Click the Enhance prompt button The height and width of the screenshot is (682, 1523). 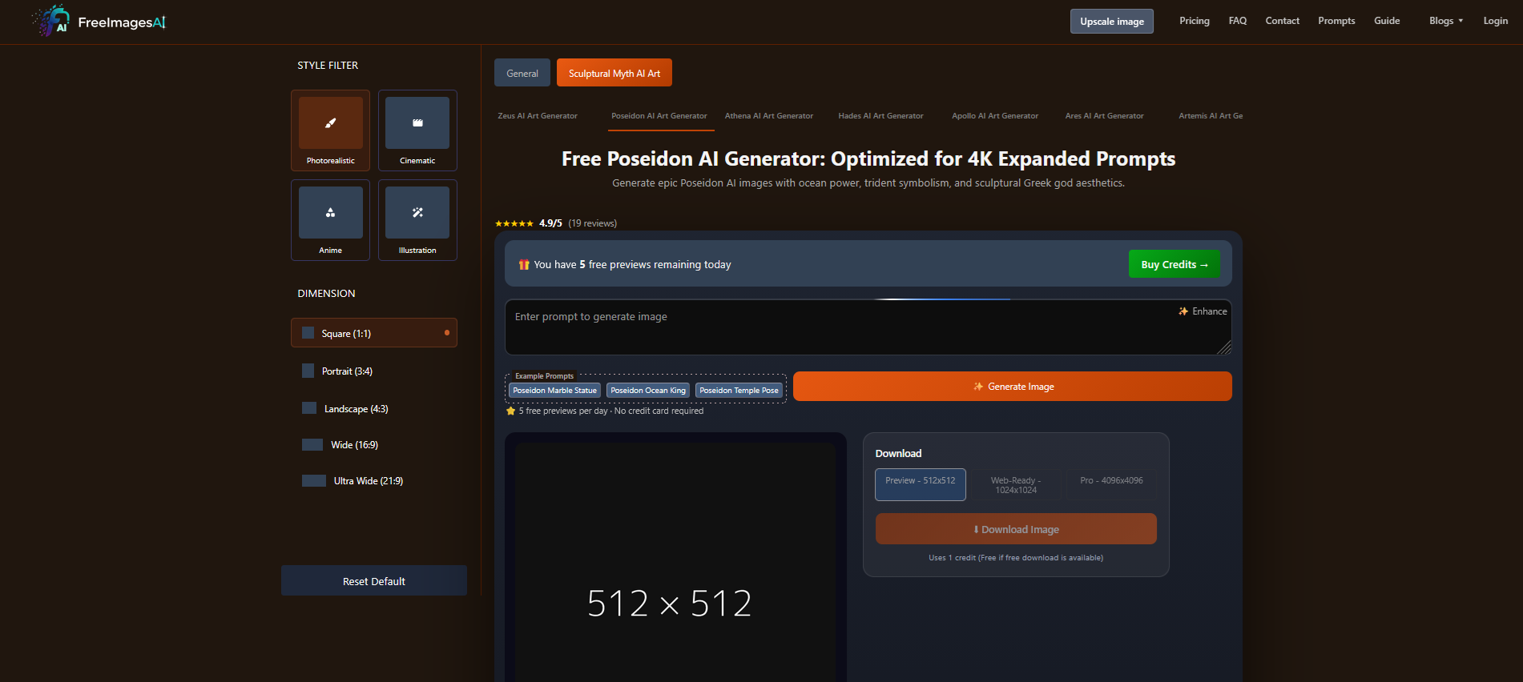click(1203, 311)
